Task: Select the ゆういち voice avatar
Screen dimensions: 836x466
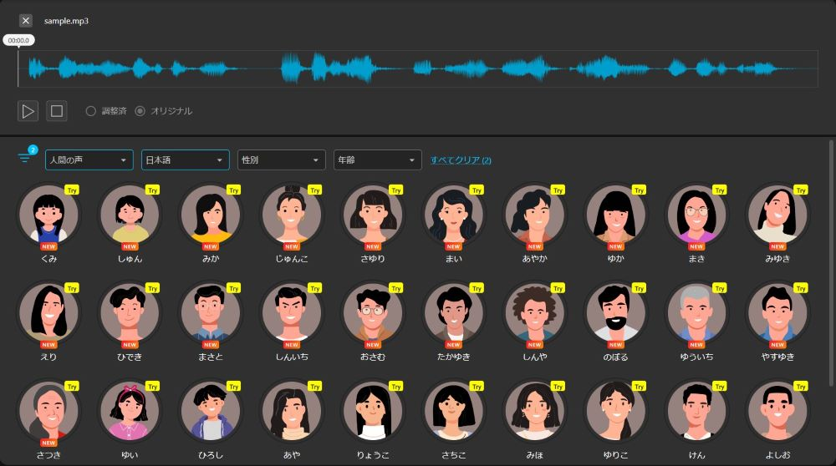Action: (x=697, y=312)
